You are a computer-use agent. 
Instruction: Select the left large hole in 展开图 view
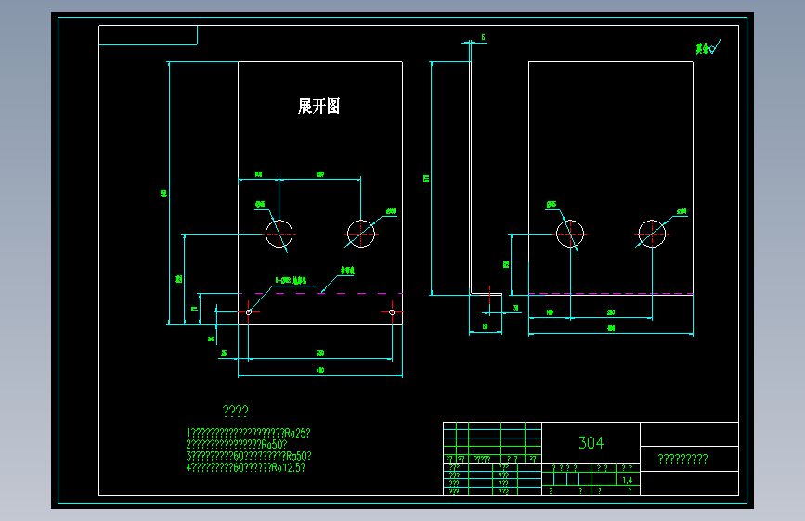point(279,234)
